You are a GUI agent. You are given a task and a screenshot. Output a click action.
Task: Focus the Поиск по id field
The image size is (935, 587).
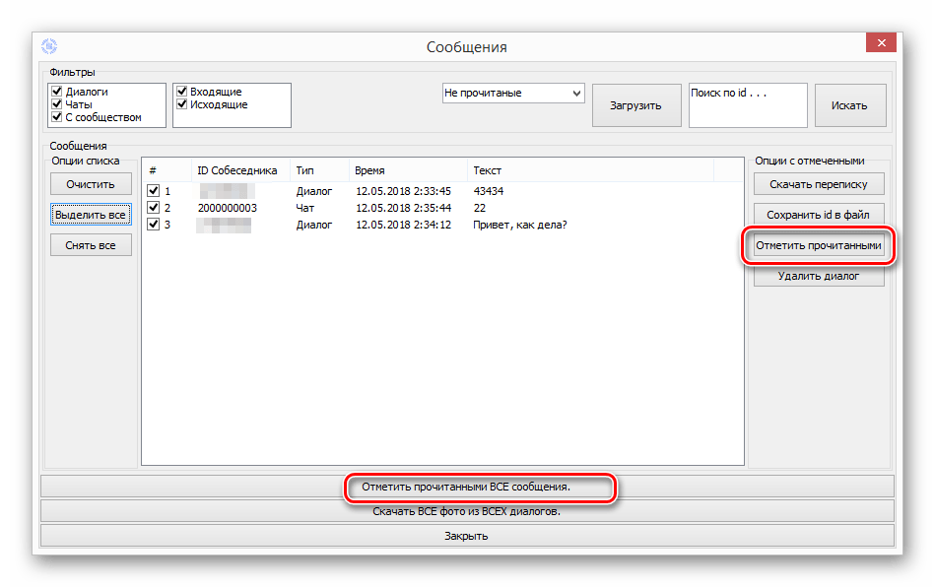tap(748, 104)
